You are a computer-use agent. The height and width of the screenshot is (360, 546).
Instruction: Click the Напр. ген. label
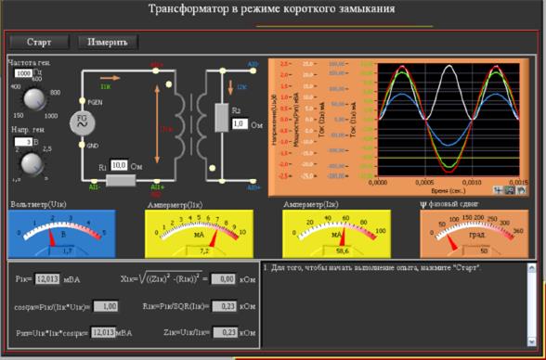(x=28, y=130)
